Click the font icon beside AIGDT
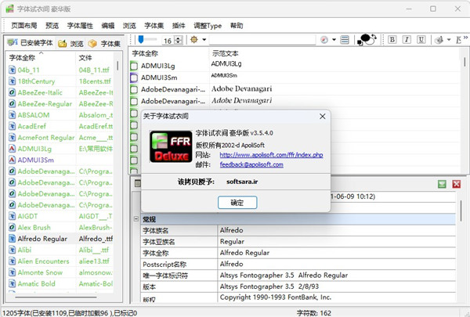The image size is (470, 317). click(12, 216)
